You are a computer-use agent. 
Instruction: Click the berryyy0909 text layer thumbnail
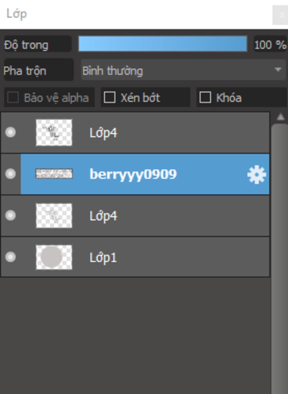point(54,174)
